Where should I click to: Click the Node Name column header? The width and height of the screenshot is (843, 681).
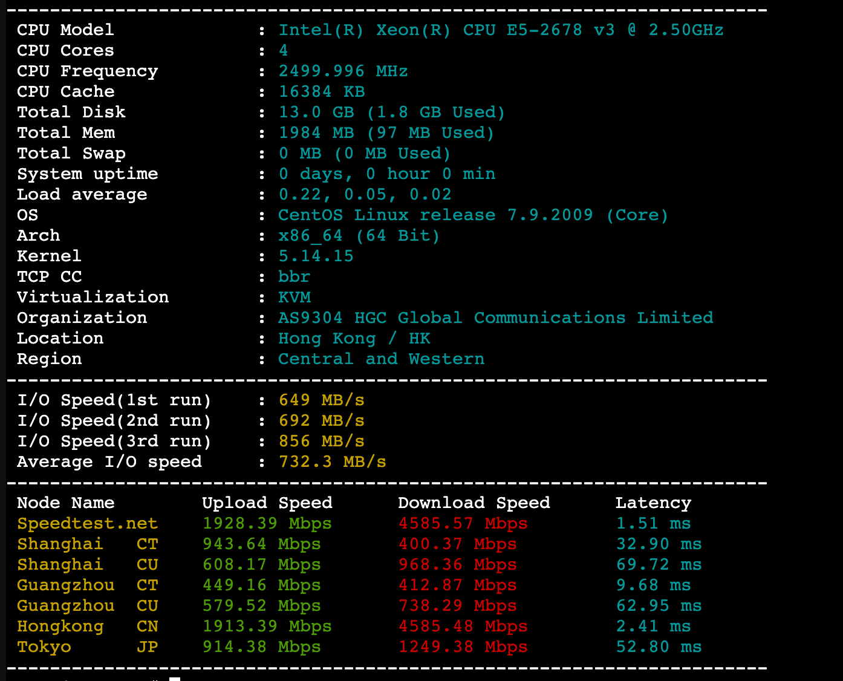point(65,503)
